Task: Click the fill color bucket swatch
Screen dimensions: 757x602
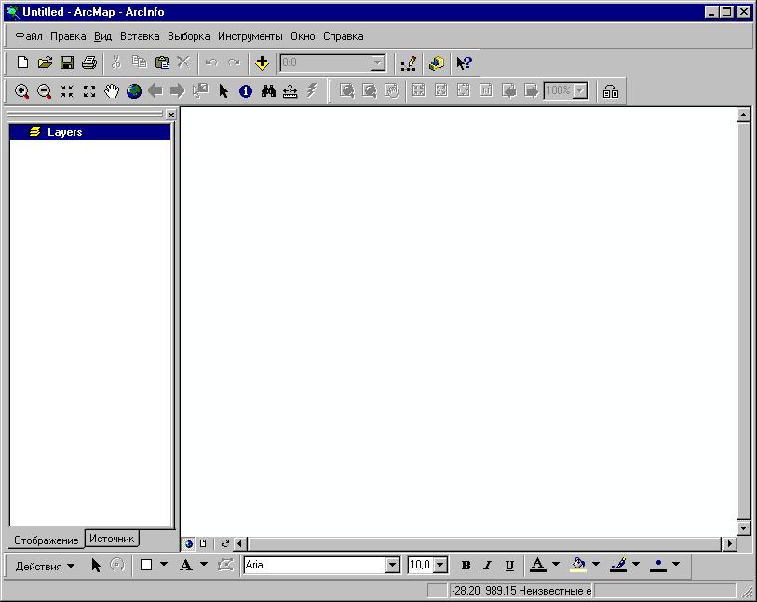Action: pos(578,565)
